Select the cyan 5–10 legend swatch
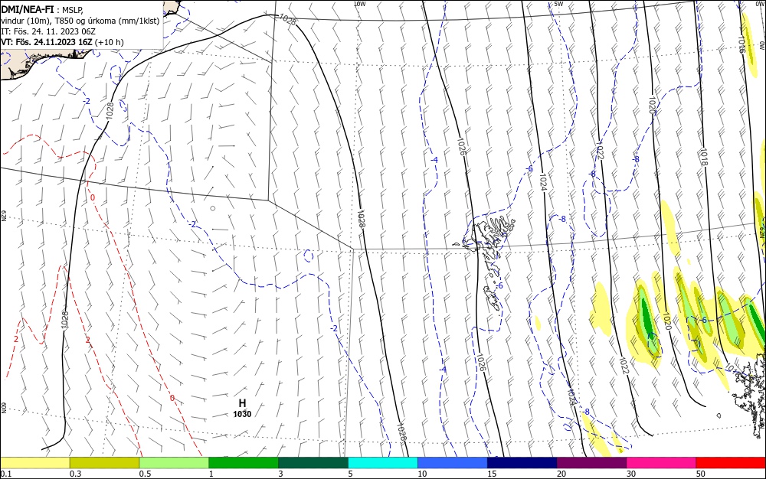The image size is (766, 479). (382, 463)
